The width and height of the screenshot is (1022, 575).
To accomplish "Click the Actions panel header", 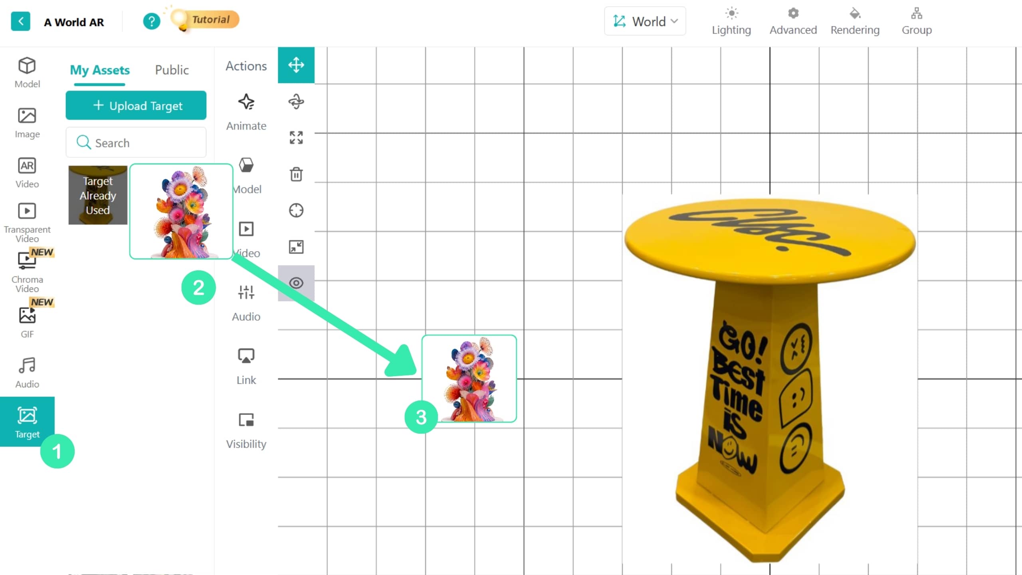I will pos(246,66).
